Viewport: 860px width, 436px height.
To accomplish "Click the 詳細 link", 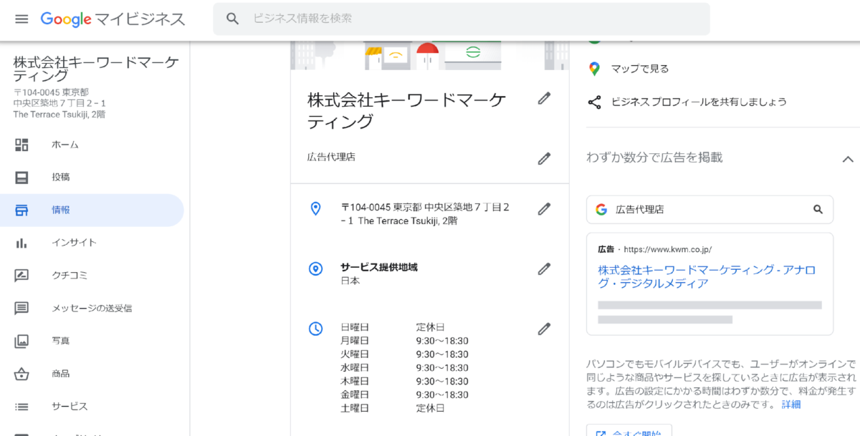I will pyautogui.click(x=791, y=404).
